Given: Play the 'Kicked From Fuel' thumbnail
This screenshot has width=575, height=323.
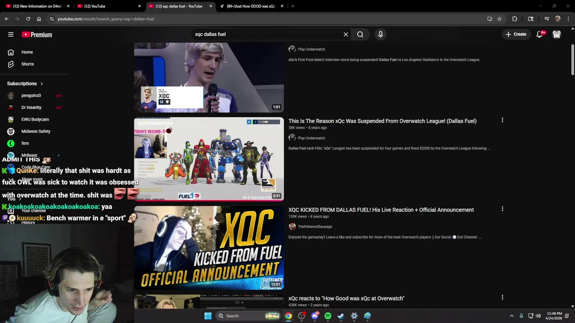Looking at the screenshot, I should point(209,248).
